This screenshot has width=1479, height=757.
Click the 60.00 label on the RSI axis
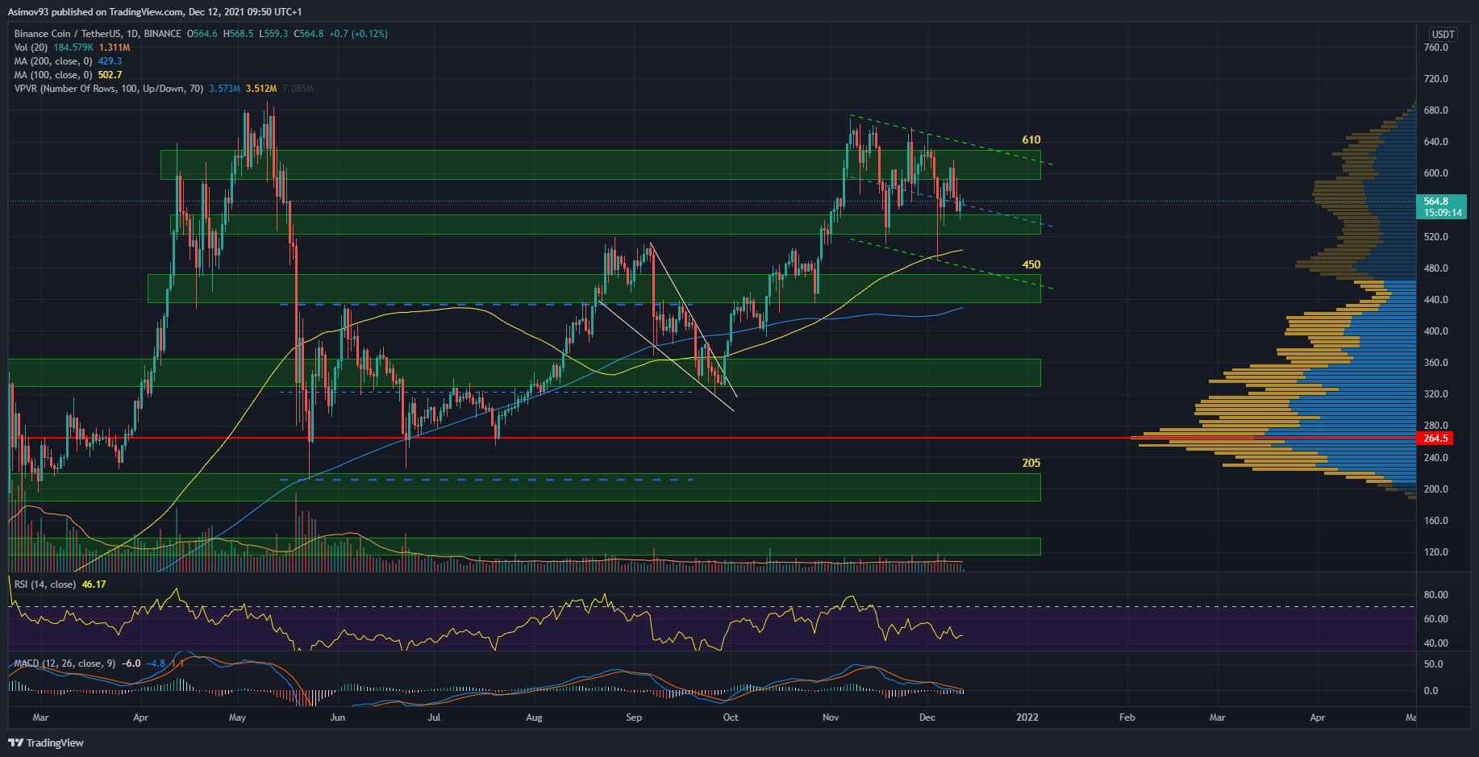1437,619
